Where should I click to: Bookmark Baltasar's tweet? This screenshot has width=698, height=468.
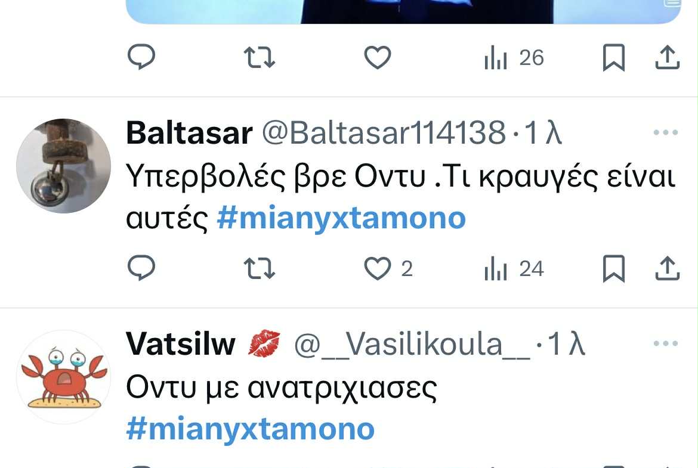point(614,269)
